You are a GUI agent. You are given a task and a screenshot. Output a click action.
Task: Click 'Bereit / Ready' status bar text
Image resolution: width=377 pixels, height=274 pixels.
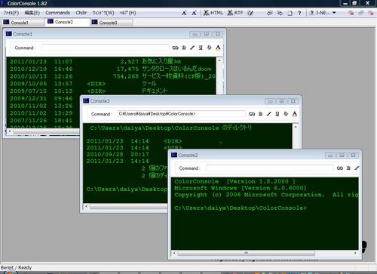click(16, 267)
